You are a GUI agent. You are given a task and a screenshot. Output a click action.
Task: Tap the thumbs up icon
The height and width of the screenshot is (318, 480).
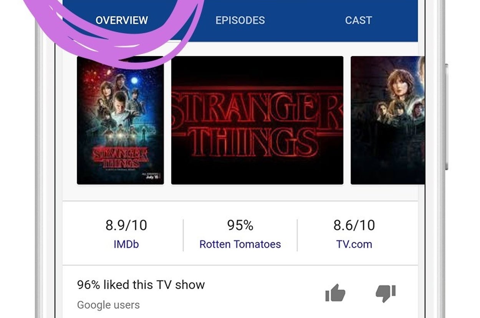point(335,293)
